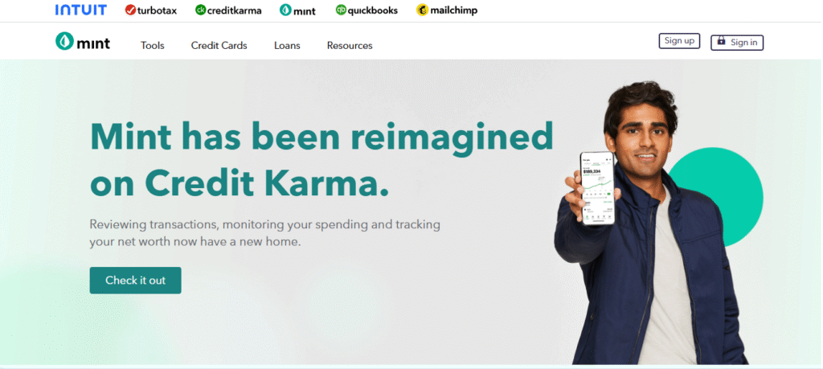Click the Sign up button

click(x=679, y=41)
